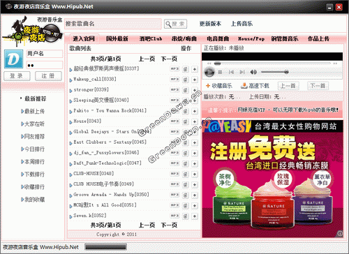The height and width of the screenshot is (254, 349).
Task: Click the document icon beside MP3 for MC哈默It's All Good[0351]
Action: click(x=186, y=206)
